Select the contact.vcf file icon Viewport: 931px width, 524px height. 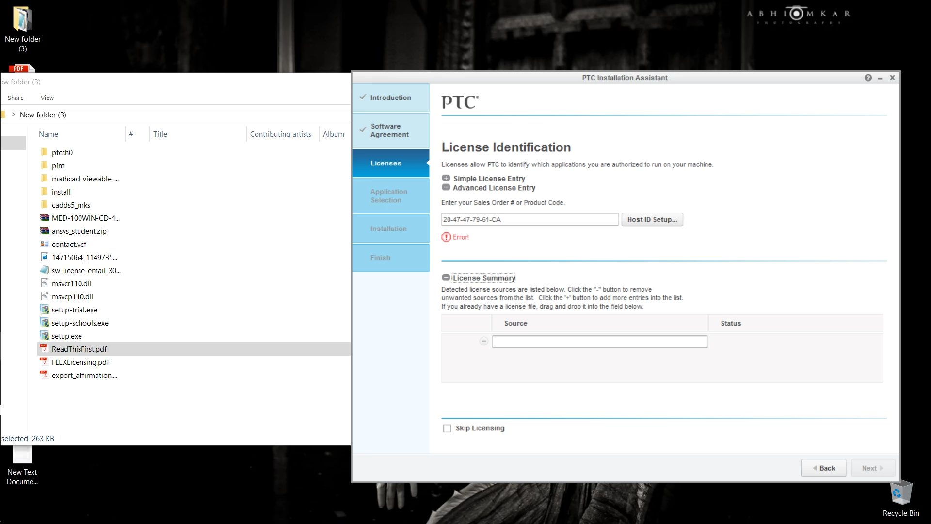[x=45, y=244]
